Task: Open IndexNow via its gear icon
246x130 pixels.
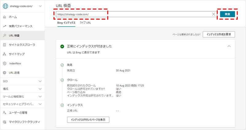Action: coord(4,63)
